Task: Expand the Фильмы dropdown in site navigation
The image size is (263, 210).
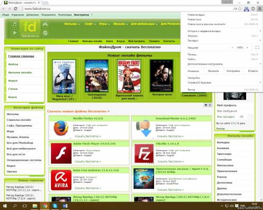Action: point(72,24)
